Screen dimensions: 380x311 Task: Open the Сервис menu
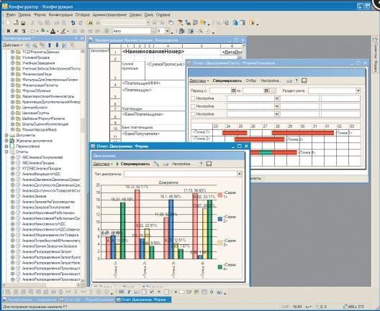click(135, 15)
